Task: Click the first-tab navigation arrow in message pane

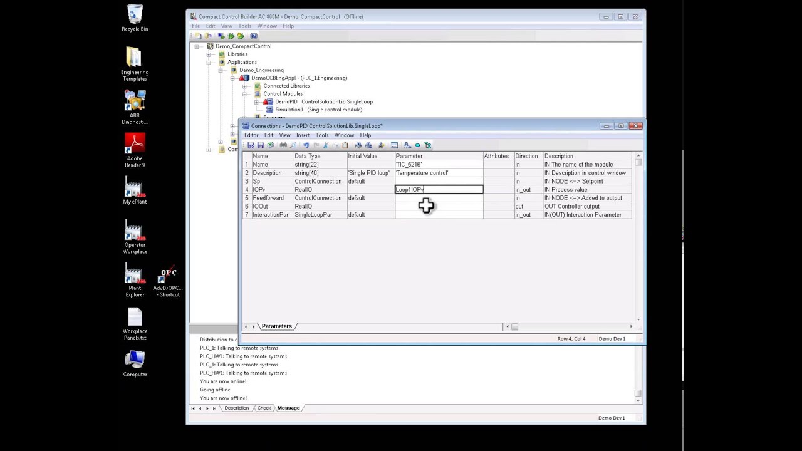Action: [x=193, y=408]
